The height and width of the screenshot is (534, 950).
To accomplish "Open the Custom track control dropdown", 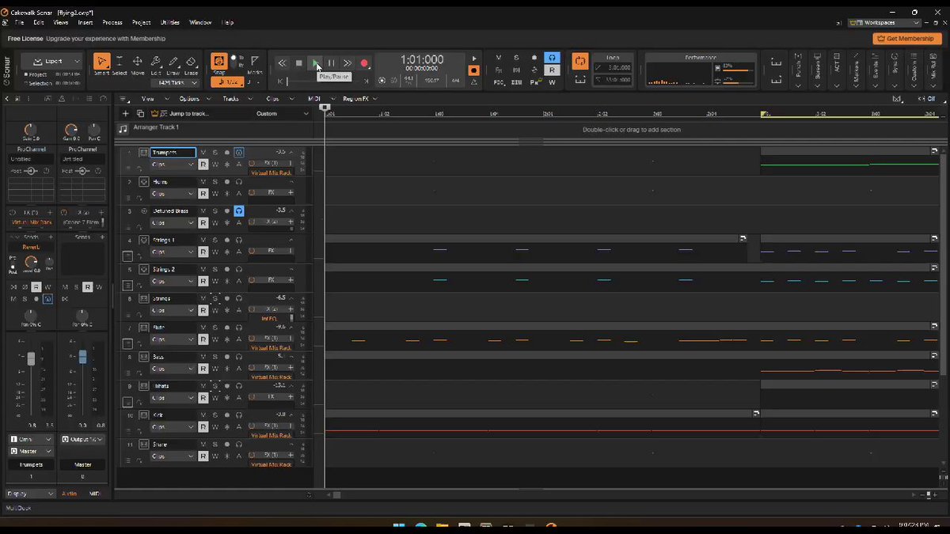I will click(x=282, y=114).
